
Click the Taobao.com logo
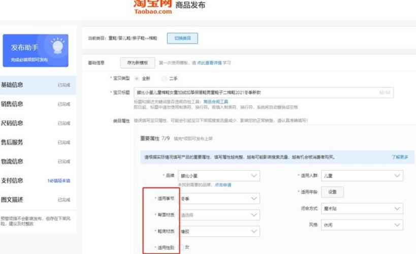tap(153, 6)
